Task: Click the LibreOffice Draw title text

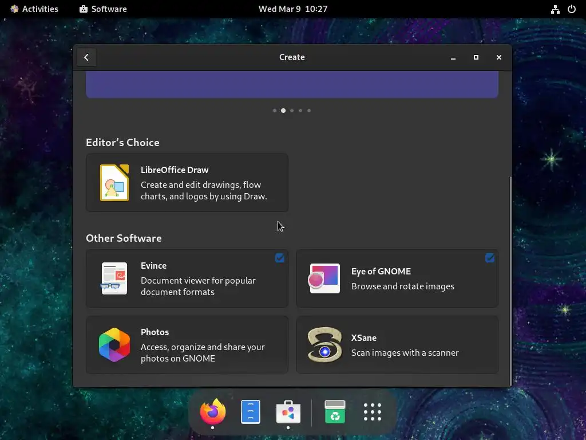Action: tap(175, 170)
